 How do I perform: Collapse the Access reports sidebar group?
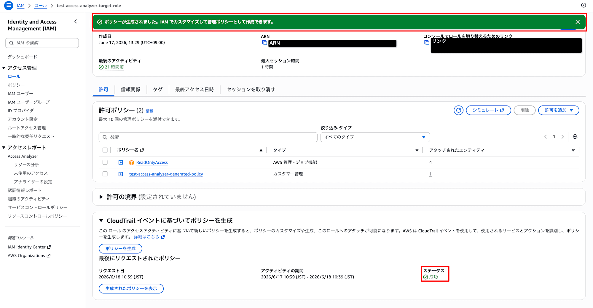[4, 148]
